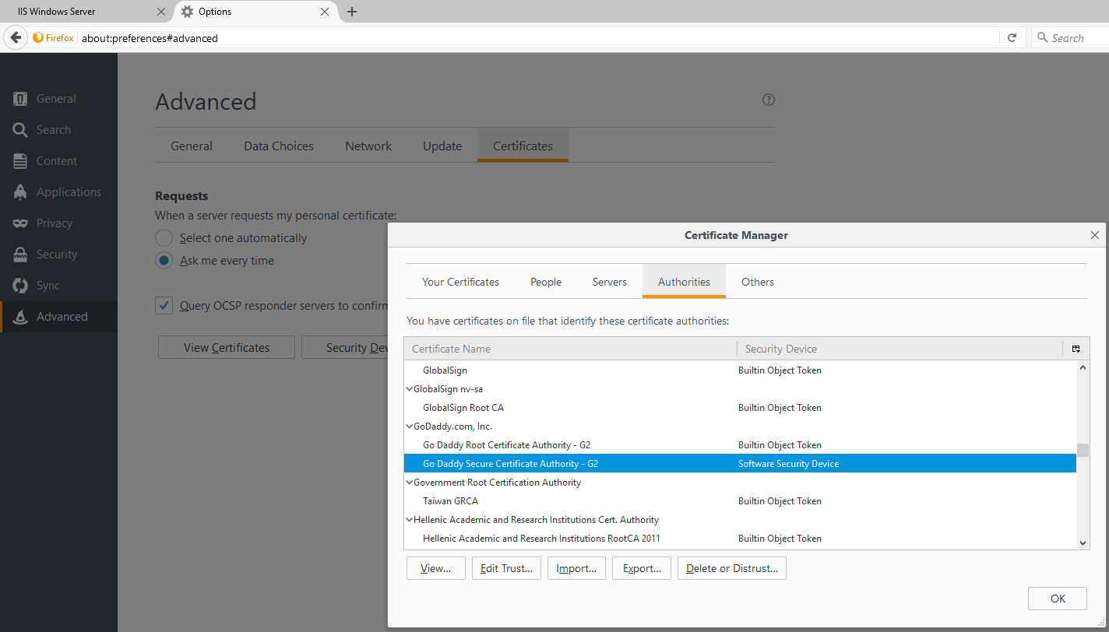The image size is (1109, 632).
Task: Open the Privacy mask icon
Action: click(20, 223)
